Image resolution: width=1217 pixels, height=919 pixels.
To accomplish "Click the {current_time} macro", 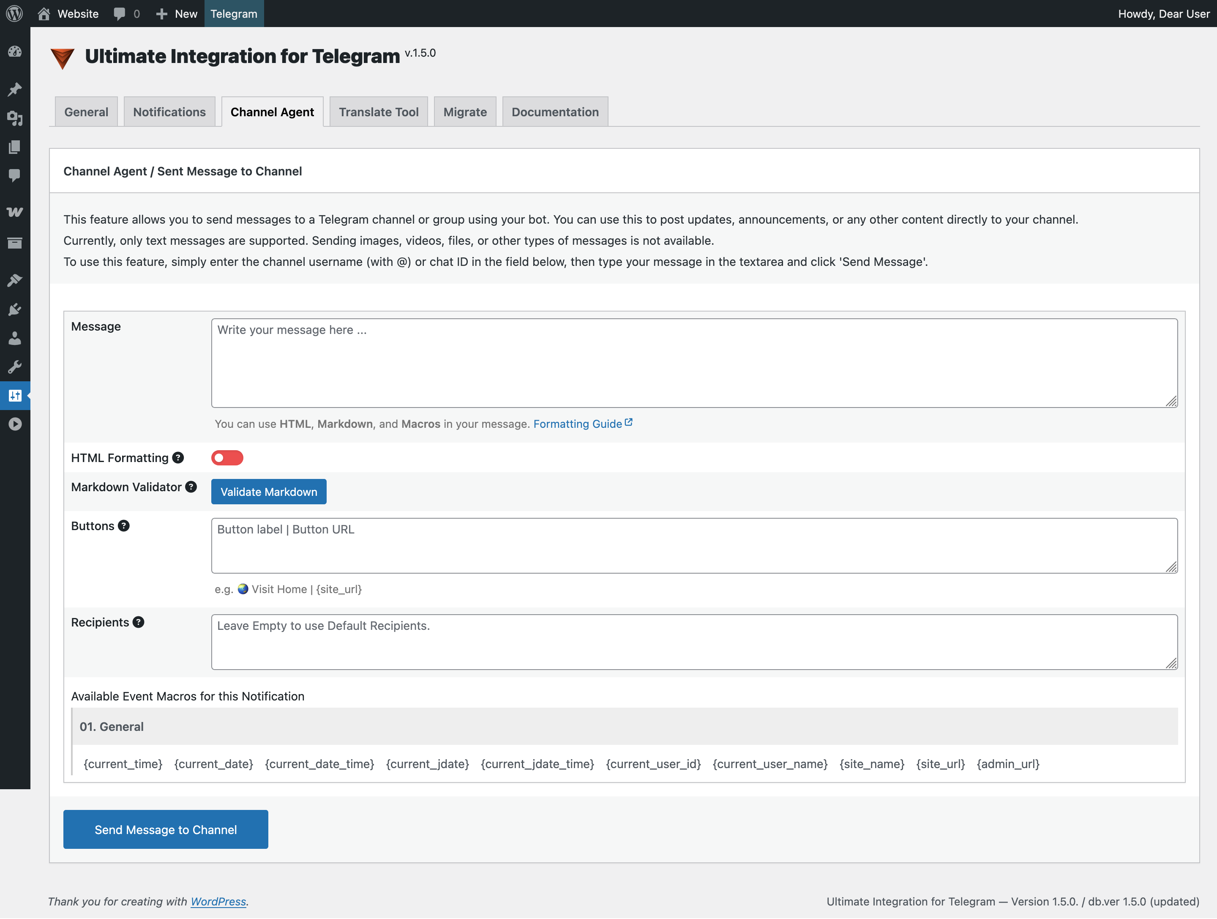I will (x=123, y=764).
